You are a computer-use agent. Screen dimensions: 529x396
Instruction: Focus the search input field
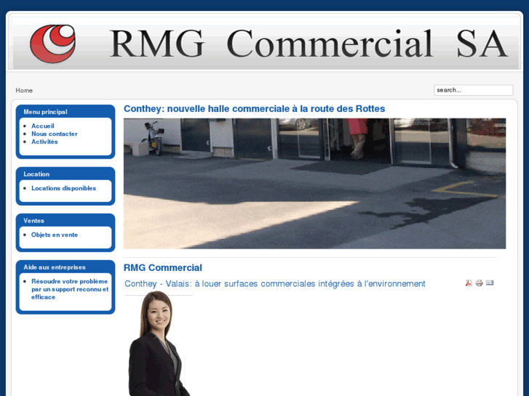coord(473,90)
